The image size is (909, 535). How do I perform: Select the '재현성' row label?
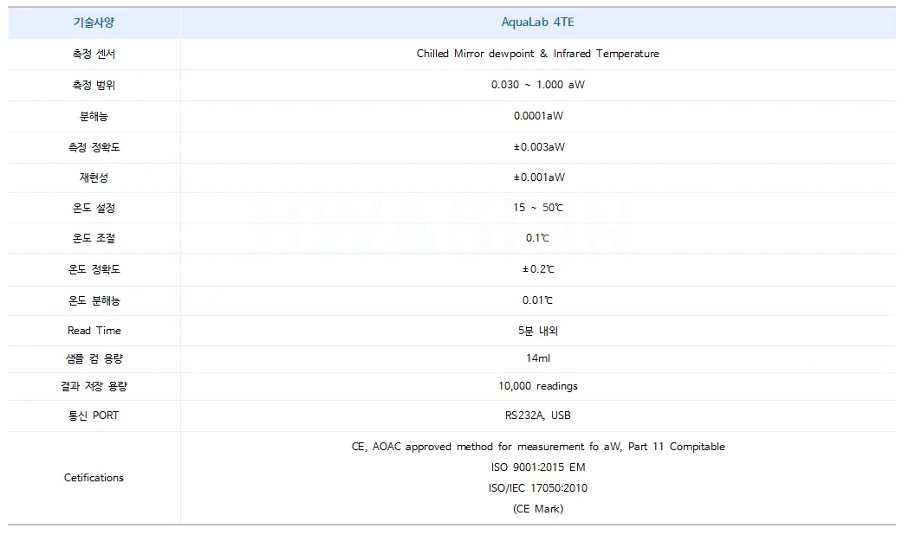(94, 177)
